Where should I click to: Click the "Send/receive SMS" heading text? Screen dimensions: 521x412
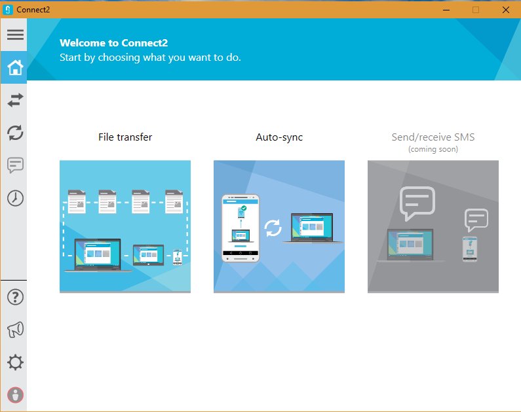(x=433, y=137)
